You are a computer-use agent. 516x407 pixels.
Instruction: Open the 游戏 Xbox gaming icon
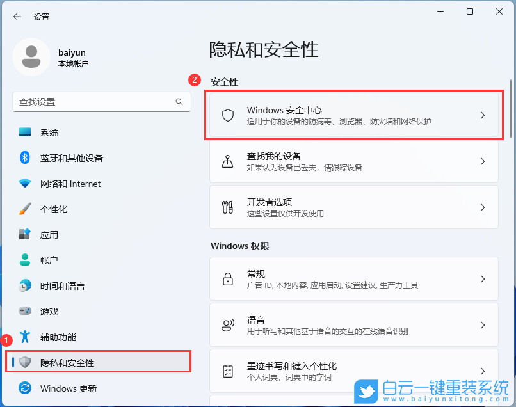click(x=24, y=312)
